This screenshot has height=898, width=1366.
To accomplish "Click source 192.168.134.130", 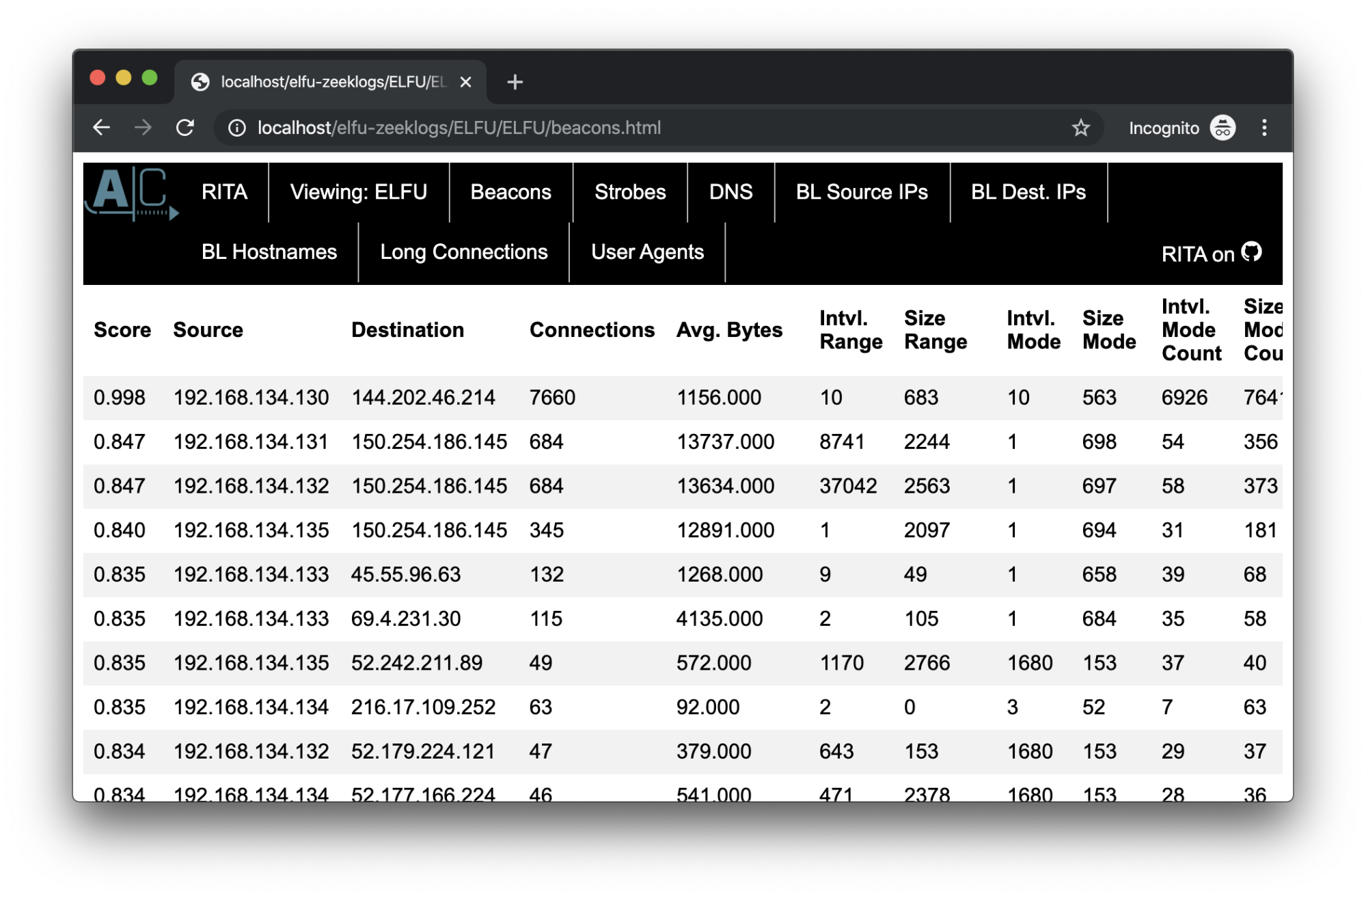I will [x=251, y=398].
